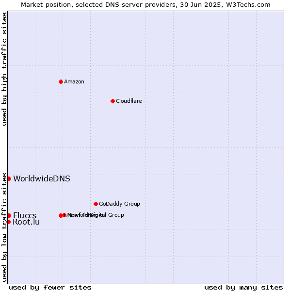Click the 'used by fewer sites' axis label

pos(50,288)
